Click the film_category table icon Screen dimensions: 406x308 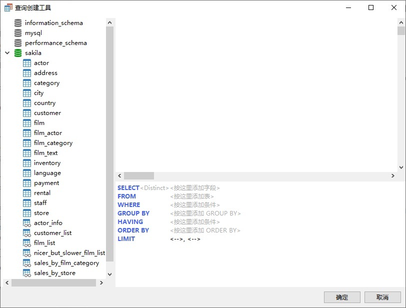coord(27,143)
